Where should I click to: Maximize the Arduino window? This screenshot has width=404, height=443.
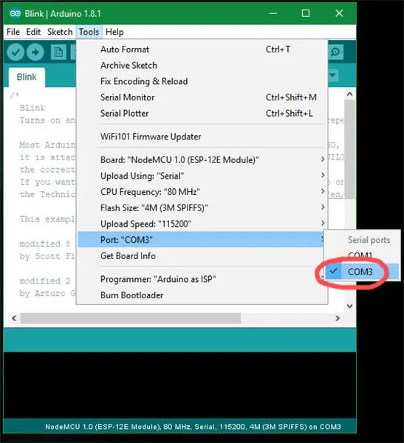306,13
